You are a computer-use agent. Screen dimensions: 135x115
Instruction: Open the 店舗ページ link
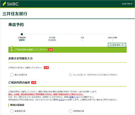tap(74, 97)
